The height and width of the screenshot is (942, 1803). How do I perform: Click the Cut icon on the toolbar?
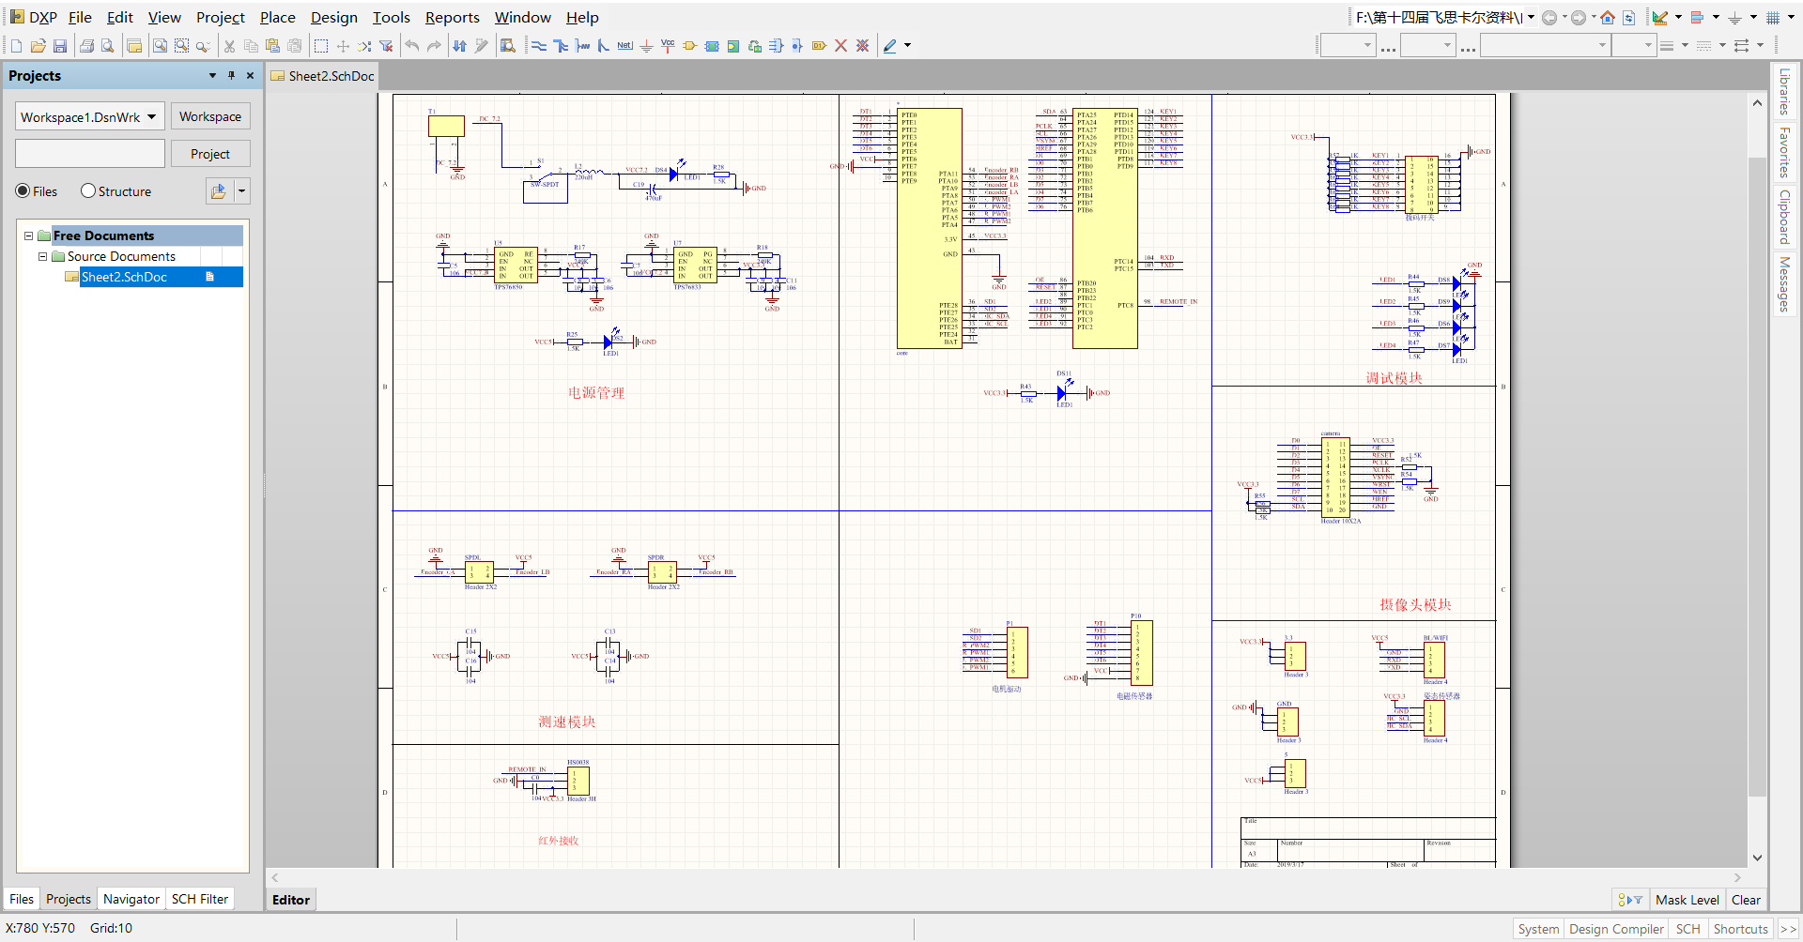pos(228,45)
